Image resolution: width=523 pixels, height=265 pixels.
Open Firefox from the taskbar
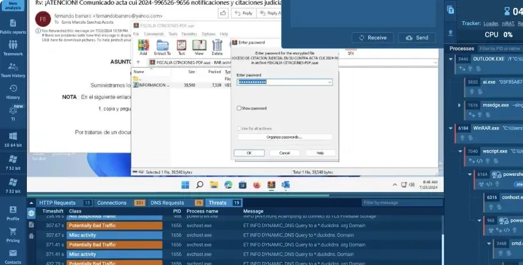point(257,184)
